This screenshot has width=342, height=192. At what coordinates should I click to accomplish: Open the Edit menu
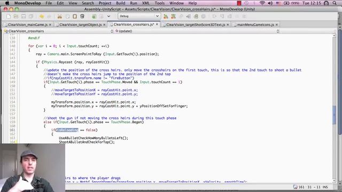click(60, 3)
